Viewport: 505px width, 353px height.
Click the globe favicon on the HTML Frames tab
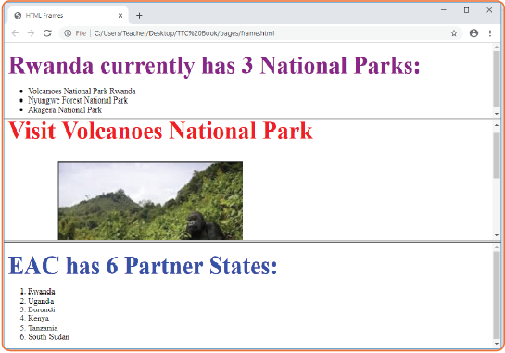click(x=18, y=15)
